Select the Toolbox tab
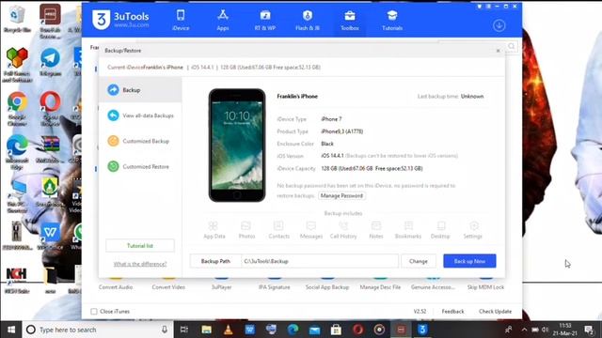 (x=350, y=20)
